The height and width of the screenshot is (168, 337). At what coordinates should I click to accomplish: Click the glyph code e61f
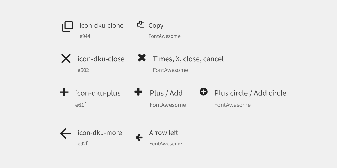(x=81, y=105)
